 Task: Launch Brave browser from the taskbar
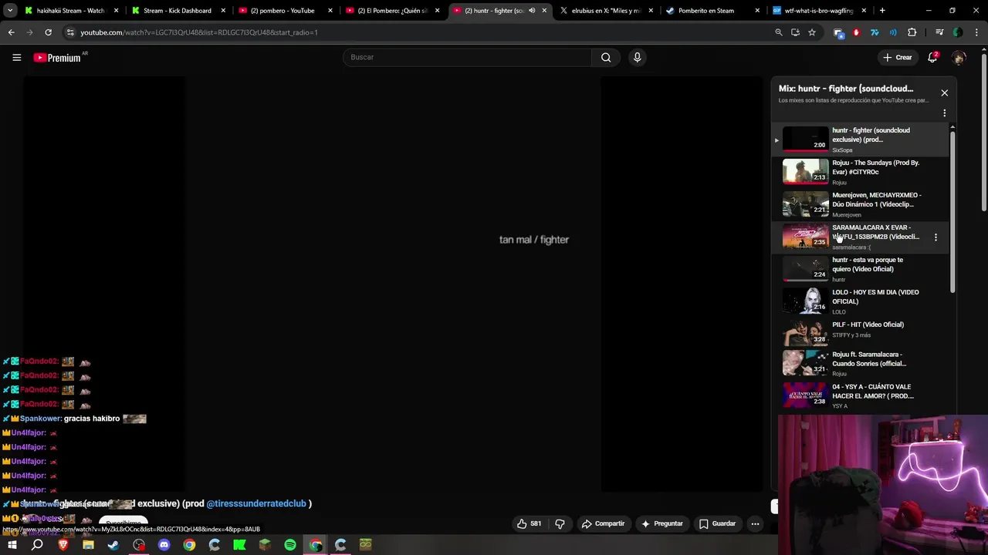[x=63, y=545]
